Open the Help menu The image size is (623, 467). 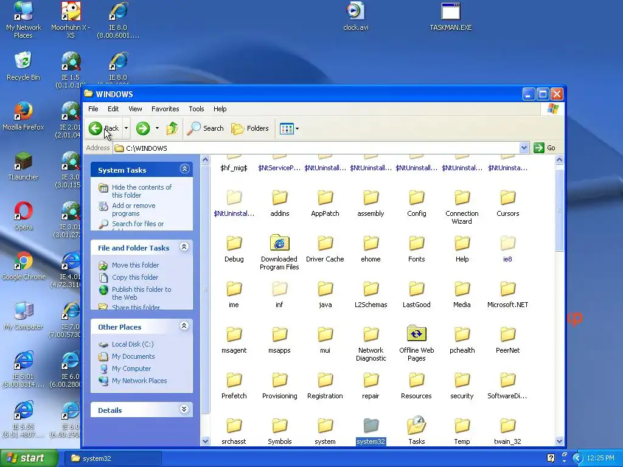coord(220,109)
